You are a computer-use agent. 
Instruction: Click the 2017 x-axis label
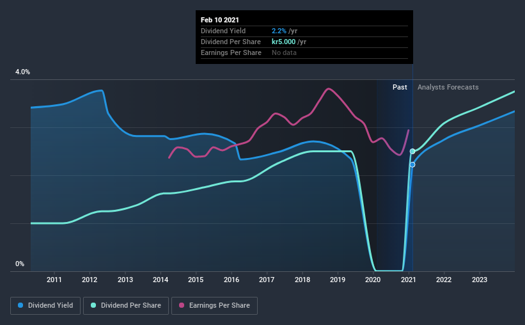(267, 280)
